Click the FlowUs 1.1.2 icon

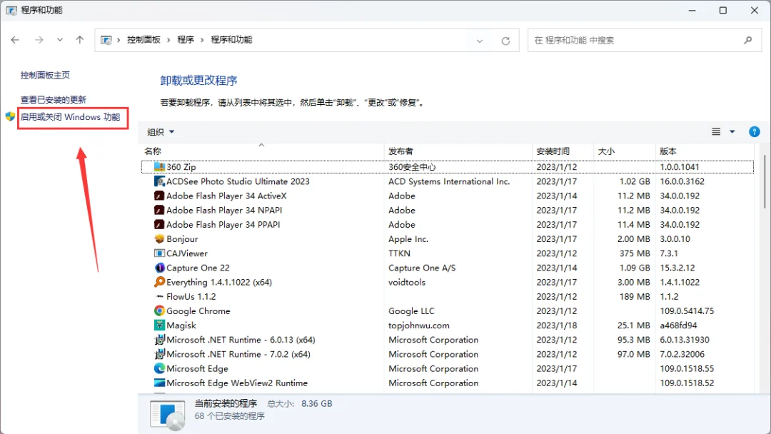(159, 296)
